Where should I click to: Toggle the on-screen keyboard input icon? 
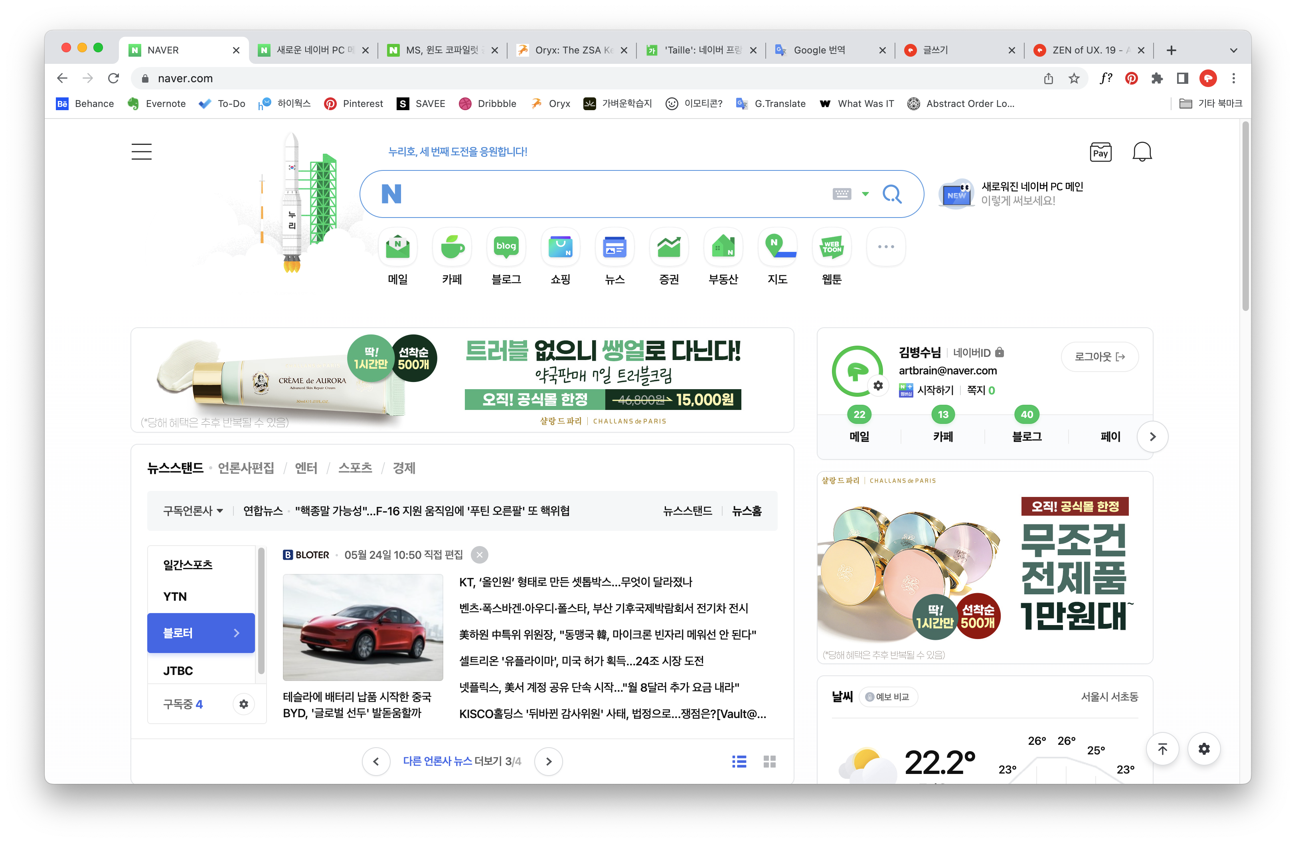841,194
